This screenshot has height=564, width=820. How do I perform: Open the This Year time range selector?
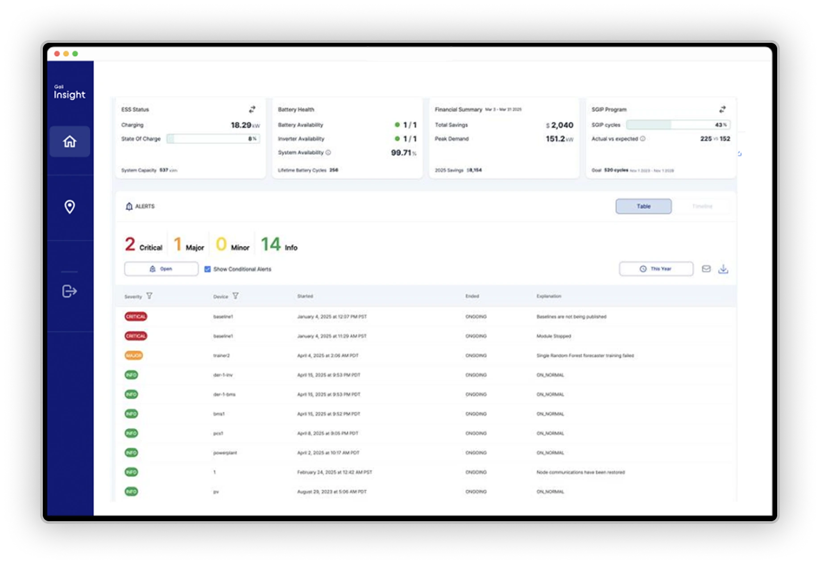click(656, 269)
